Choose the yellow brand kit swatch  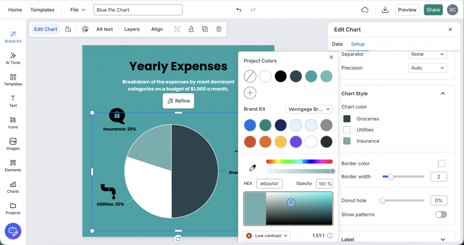tap(280, 141)
